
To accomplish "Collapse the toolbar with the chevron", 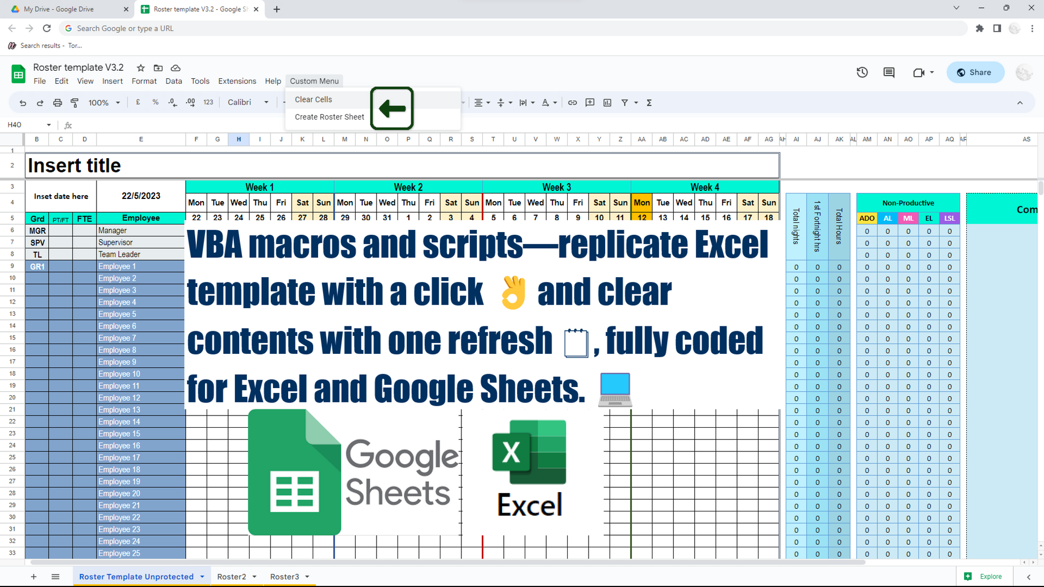I will (1020, 102).
